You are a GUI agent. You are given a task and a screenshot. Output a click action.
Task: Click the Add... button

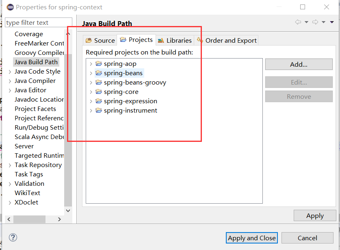299,64
